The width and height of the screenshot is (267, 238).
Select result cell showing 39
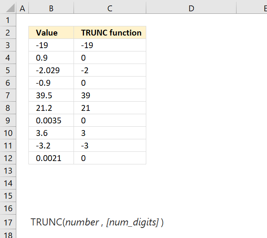[110, 95]
